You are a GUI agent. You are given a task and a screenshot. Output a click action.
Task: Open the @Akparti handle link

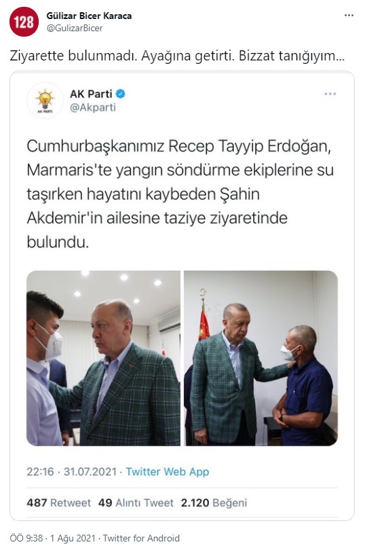coord(93,107)
